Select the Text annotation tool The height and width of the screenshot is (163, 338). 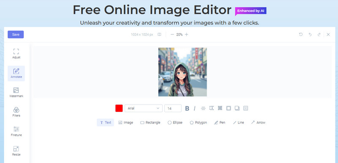[x=105, y=122]
